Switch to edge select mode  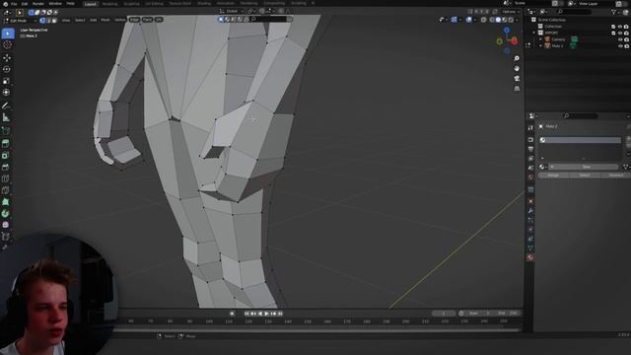[x=48, y=20]
